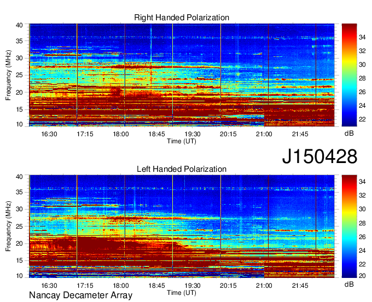Image resolution: width=372 pixels, height=302 pixels.
Task: Click the dB unit label of Right Handed colorbar
Action: pos(349,133)
